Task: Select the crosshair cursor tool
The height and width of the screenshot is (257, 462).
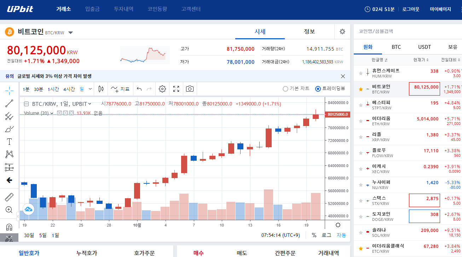Action: tap(9, 90)
